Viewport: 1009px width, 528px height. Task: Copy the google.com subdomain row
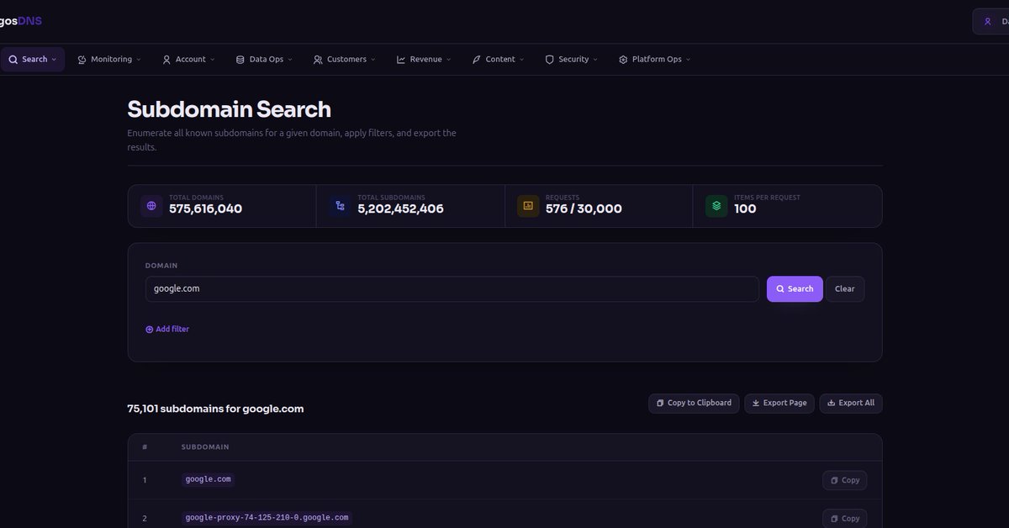point(845,480)
